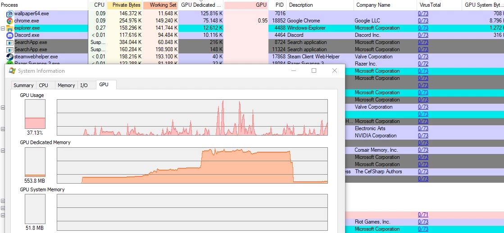Click the 37.13% GPU usage meter
Image resolution: width=504 pixels, height=233 pixels.
[35, 114]
